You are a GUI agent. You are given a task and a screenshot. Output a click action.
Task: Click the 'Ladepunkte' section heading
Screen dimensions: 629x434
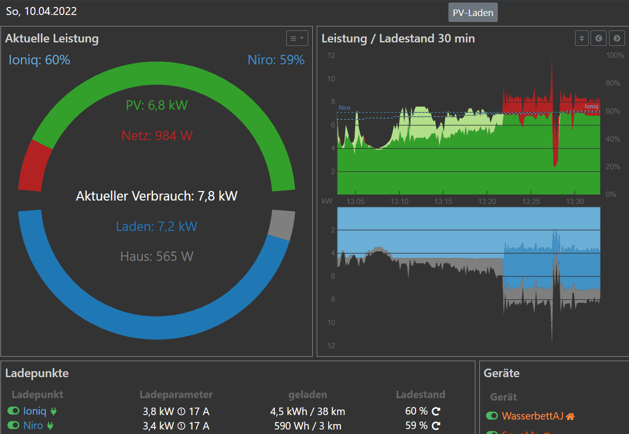(37, 373)
